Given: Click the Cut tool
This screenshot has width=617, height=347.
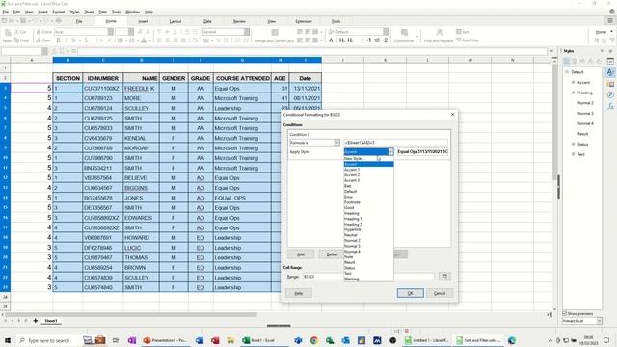Looking at the screenshot, I should pos(20,32).
